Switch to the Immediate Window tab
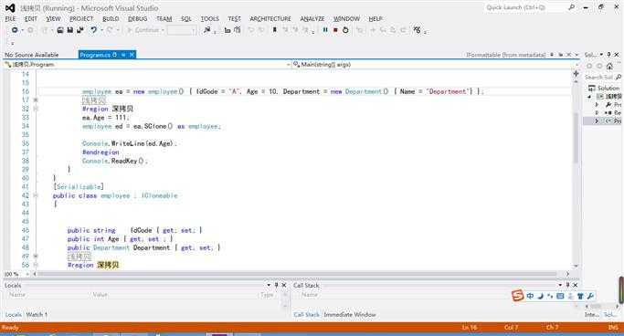This screenshot has height=336, width=624. click(x=350, y=314)
